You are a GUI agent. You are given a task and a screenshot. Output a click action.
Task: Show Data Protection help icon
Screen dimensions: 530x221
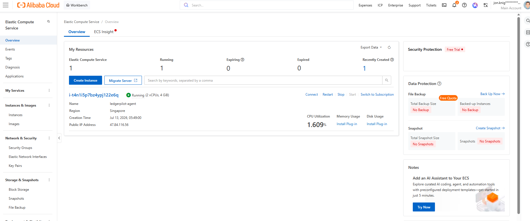[439, 84]
